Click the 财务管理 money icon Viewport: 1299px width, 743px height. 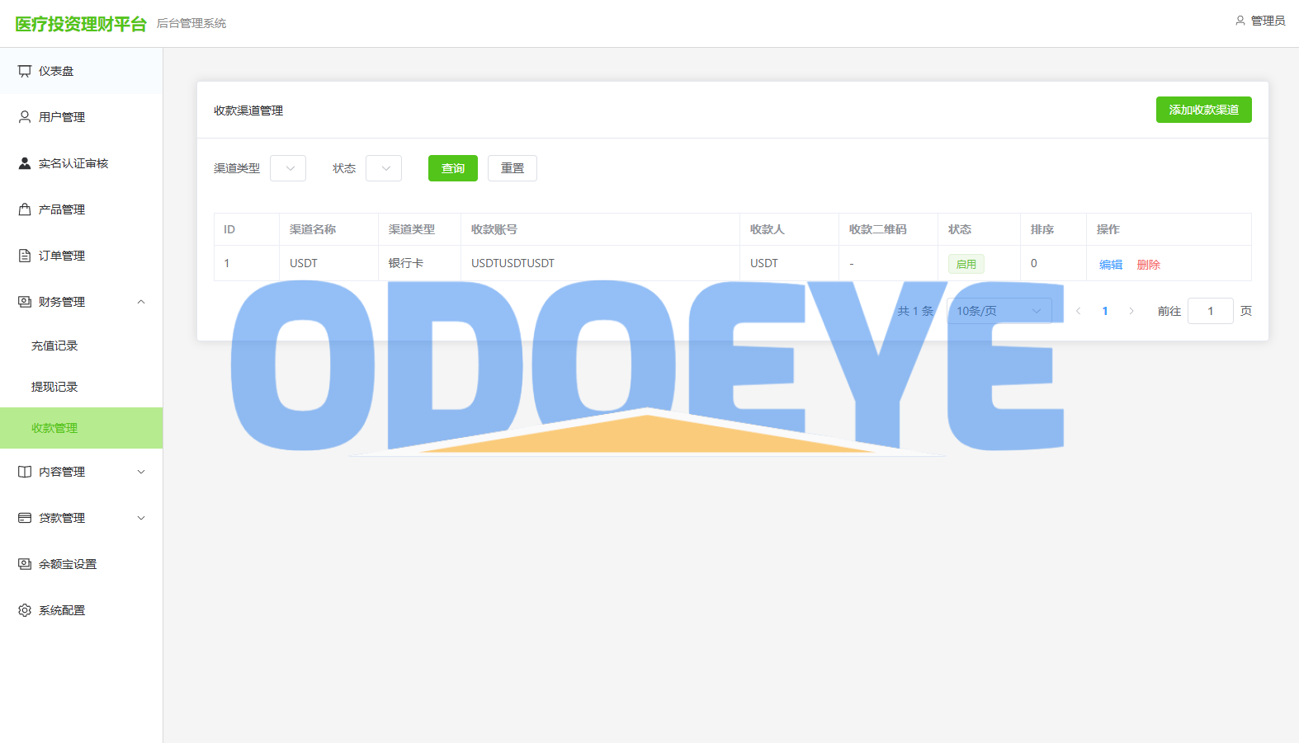point(25,302)
